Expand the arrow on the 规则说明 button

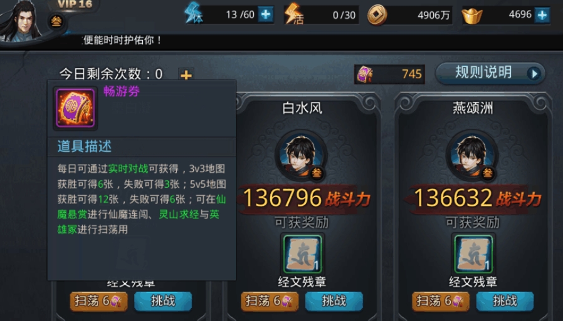click(534, 74)
